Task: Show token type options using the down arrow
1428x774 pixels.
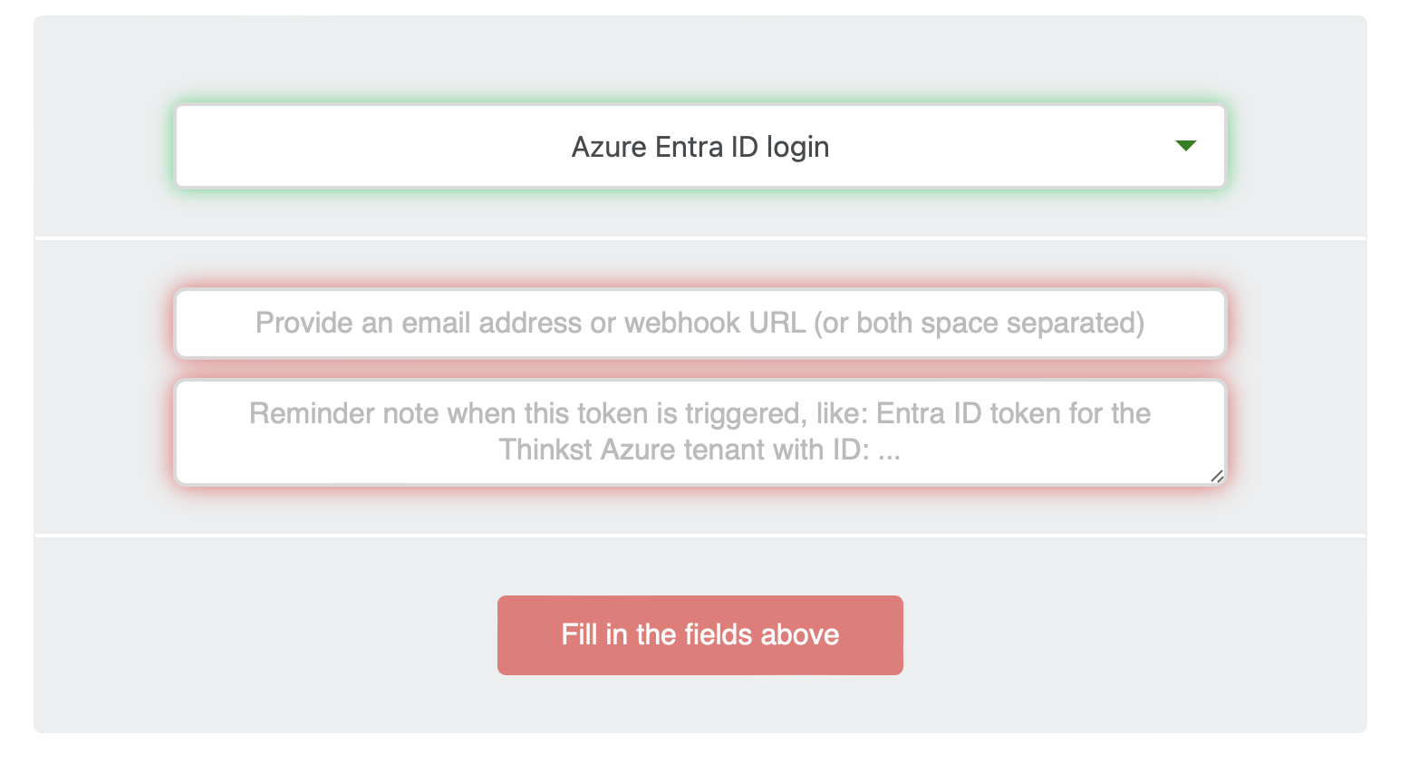Action: [1185, 146]
